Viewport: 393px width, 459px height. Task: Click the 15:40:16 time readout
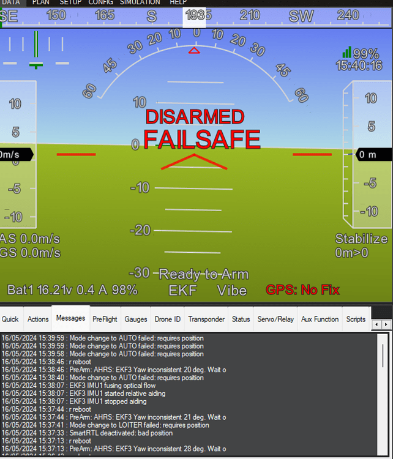(x=359, y=65)
